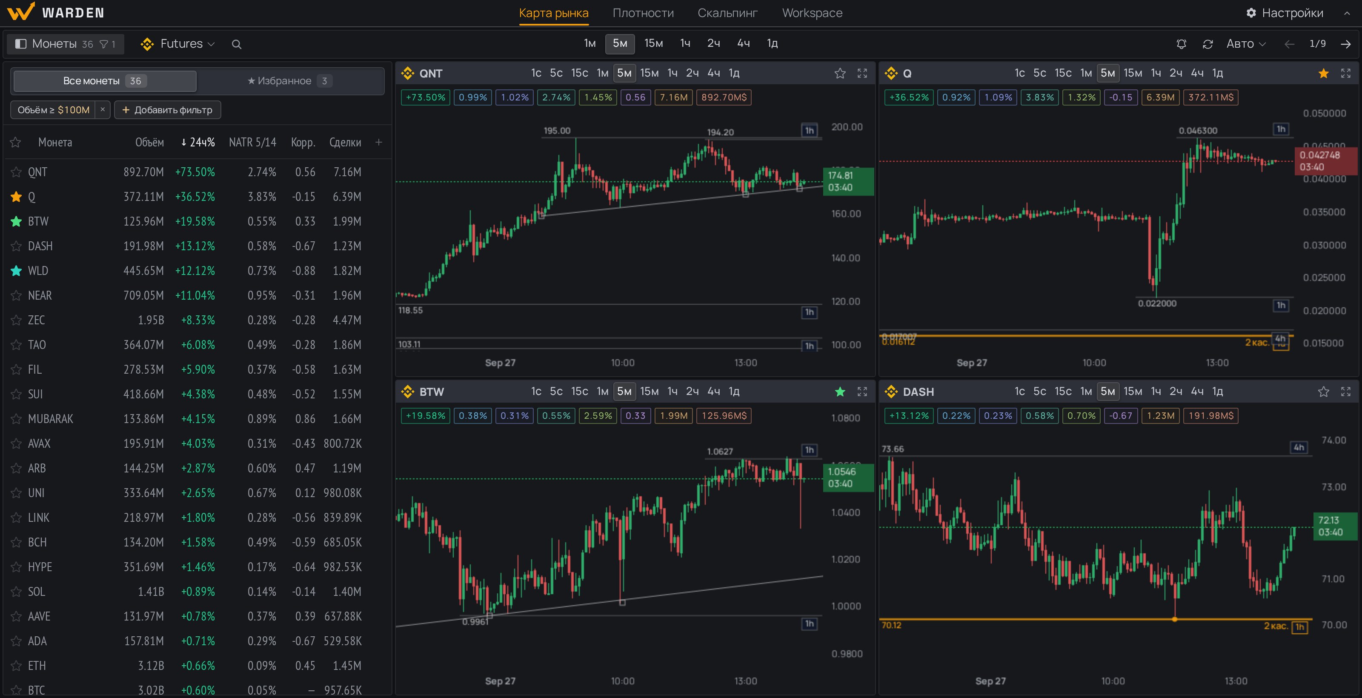Sort by 24ч% column
Viewport: 1362px width, 698px height.
click(198, 142)
